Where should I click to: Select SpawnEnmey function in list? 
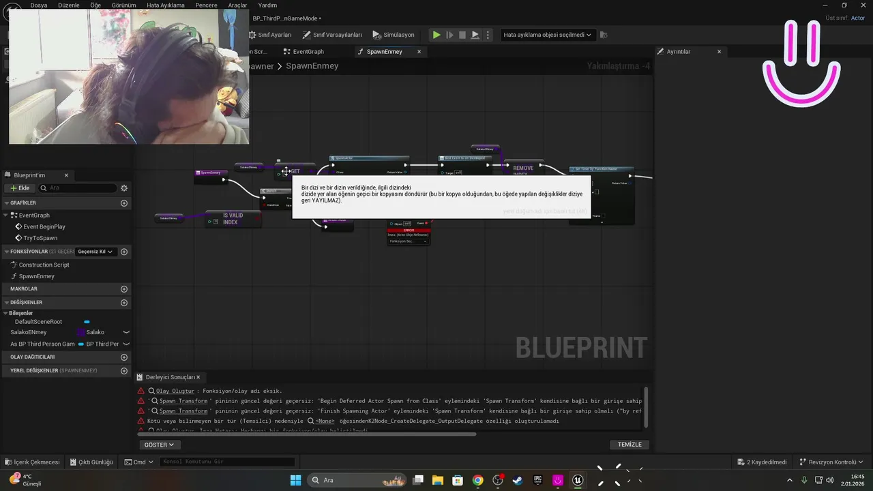tap(36, 276)
